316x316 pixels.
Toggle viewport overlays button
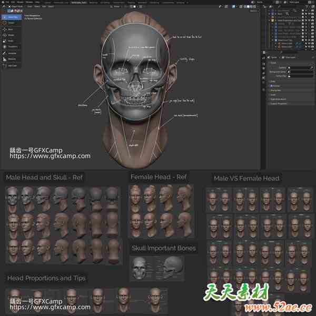click(233, 7)
